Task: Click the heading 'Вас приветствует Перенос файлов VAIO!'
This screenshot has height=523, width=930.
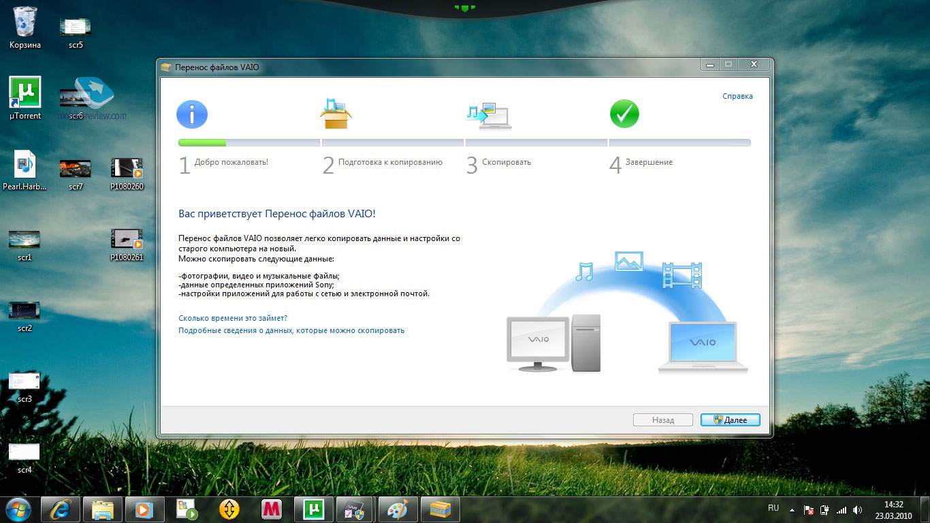Action: click(277, 213)
